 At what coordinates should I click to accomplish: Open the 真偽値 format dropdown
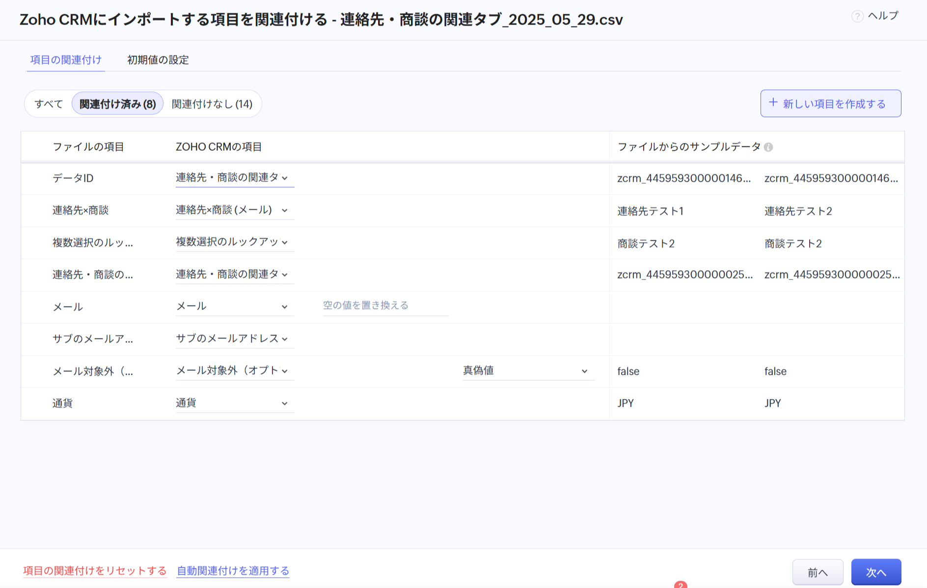525,371
